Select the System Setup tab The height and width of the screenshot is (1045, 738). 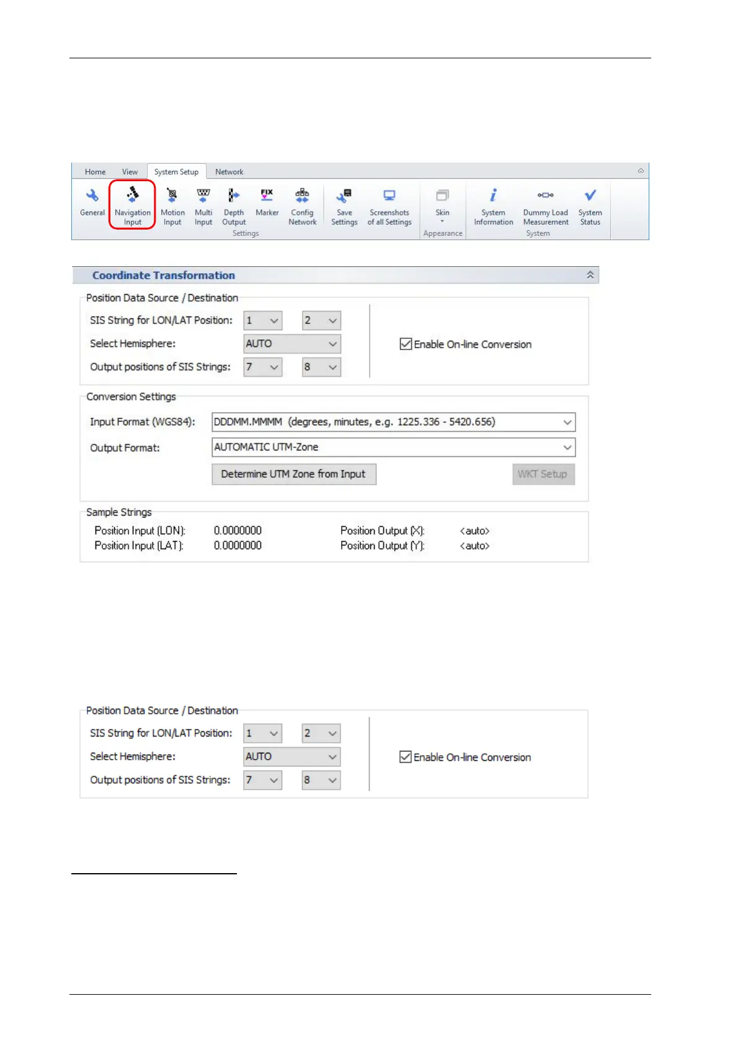point(176,172)
